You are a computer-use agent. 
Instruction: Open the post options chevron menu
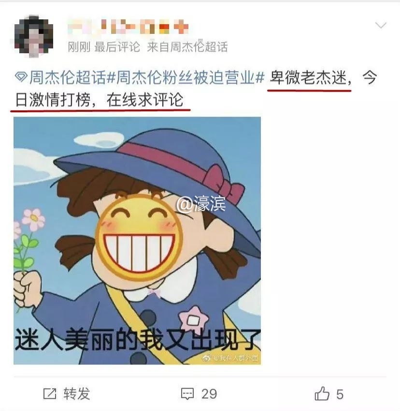(381, 26)
